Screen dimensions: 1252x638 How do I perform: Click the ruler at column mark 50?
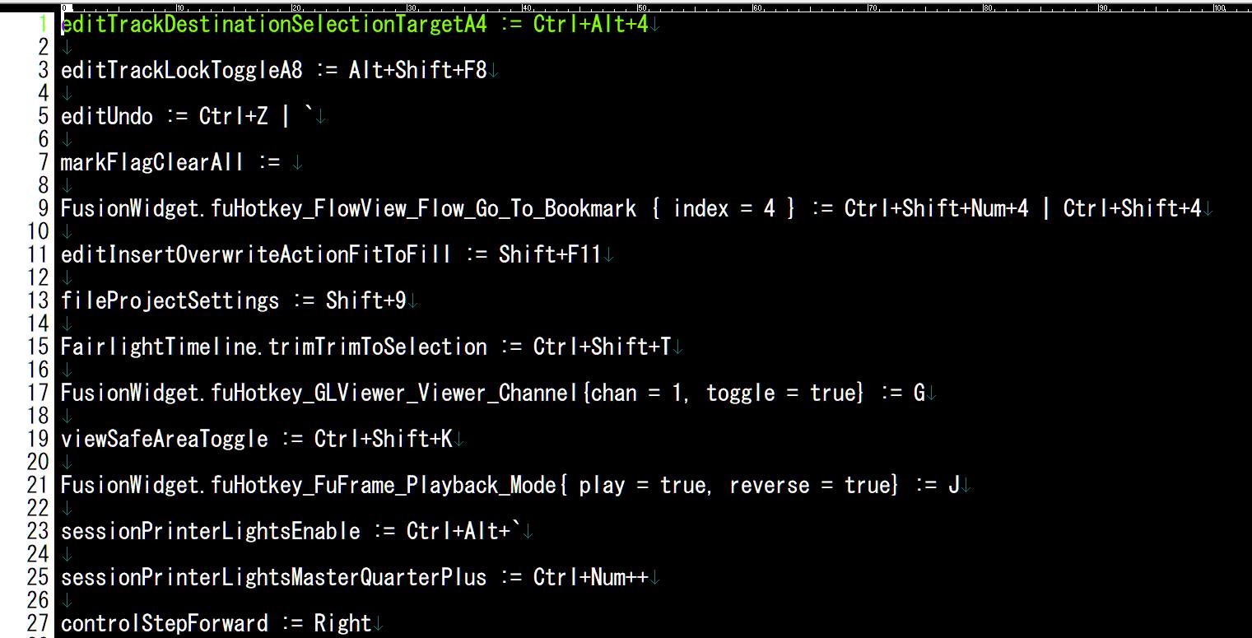(640, 8)
